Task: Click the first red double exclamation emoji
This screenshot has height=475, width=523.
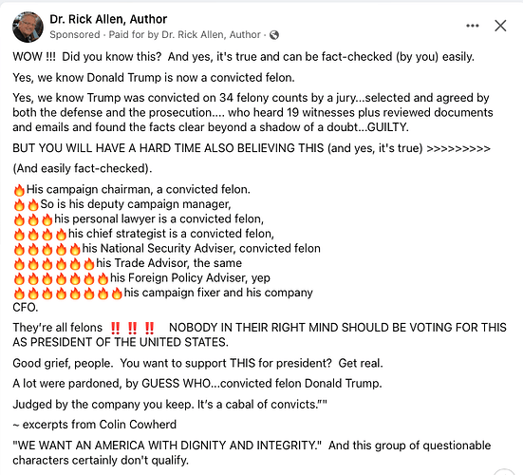Action: point(115,328)
